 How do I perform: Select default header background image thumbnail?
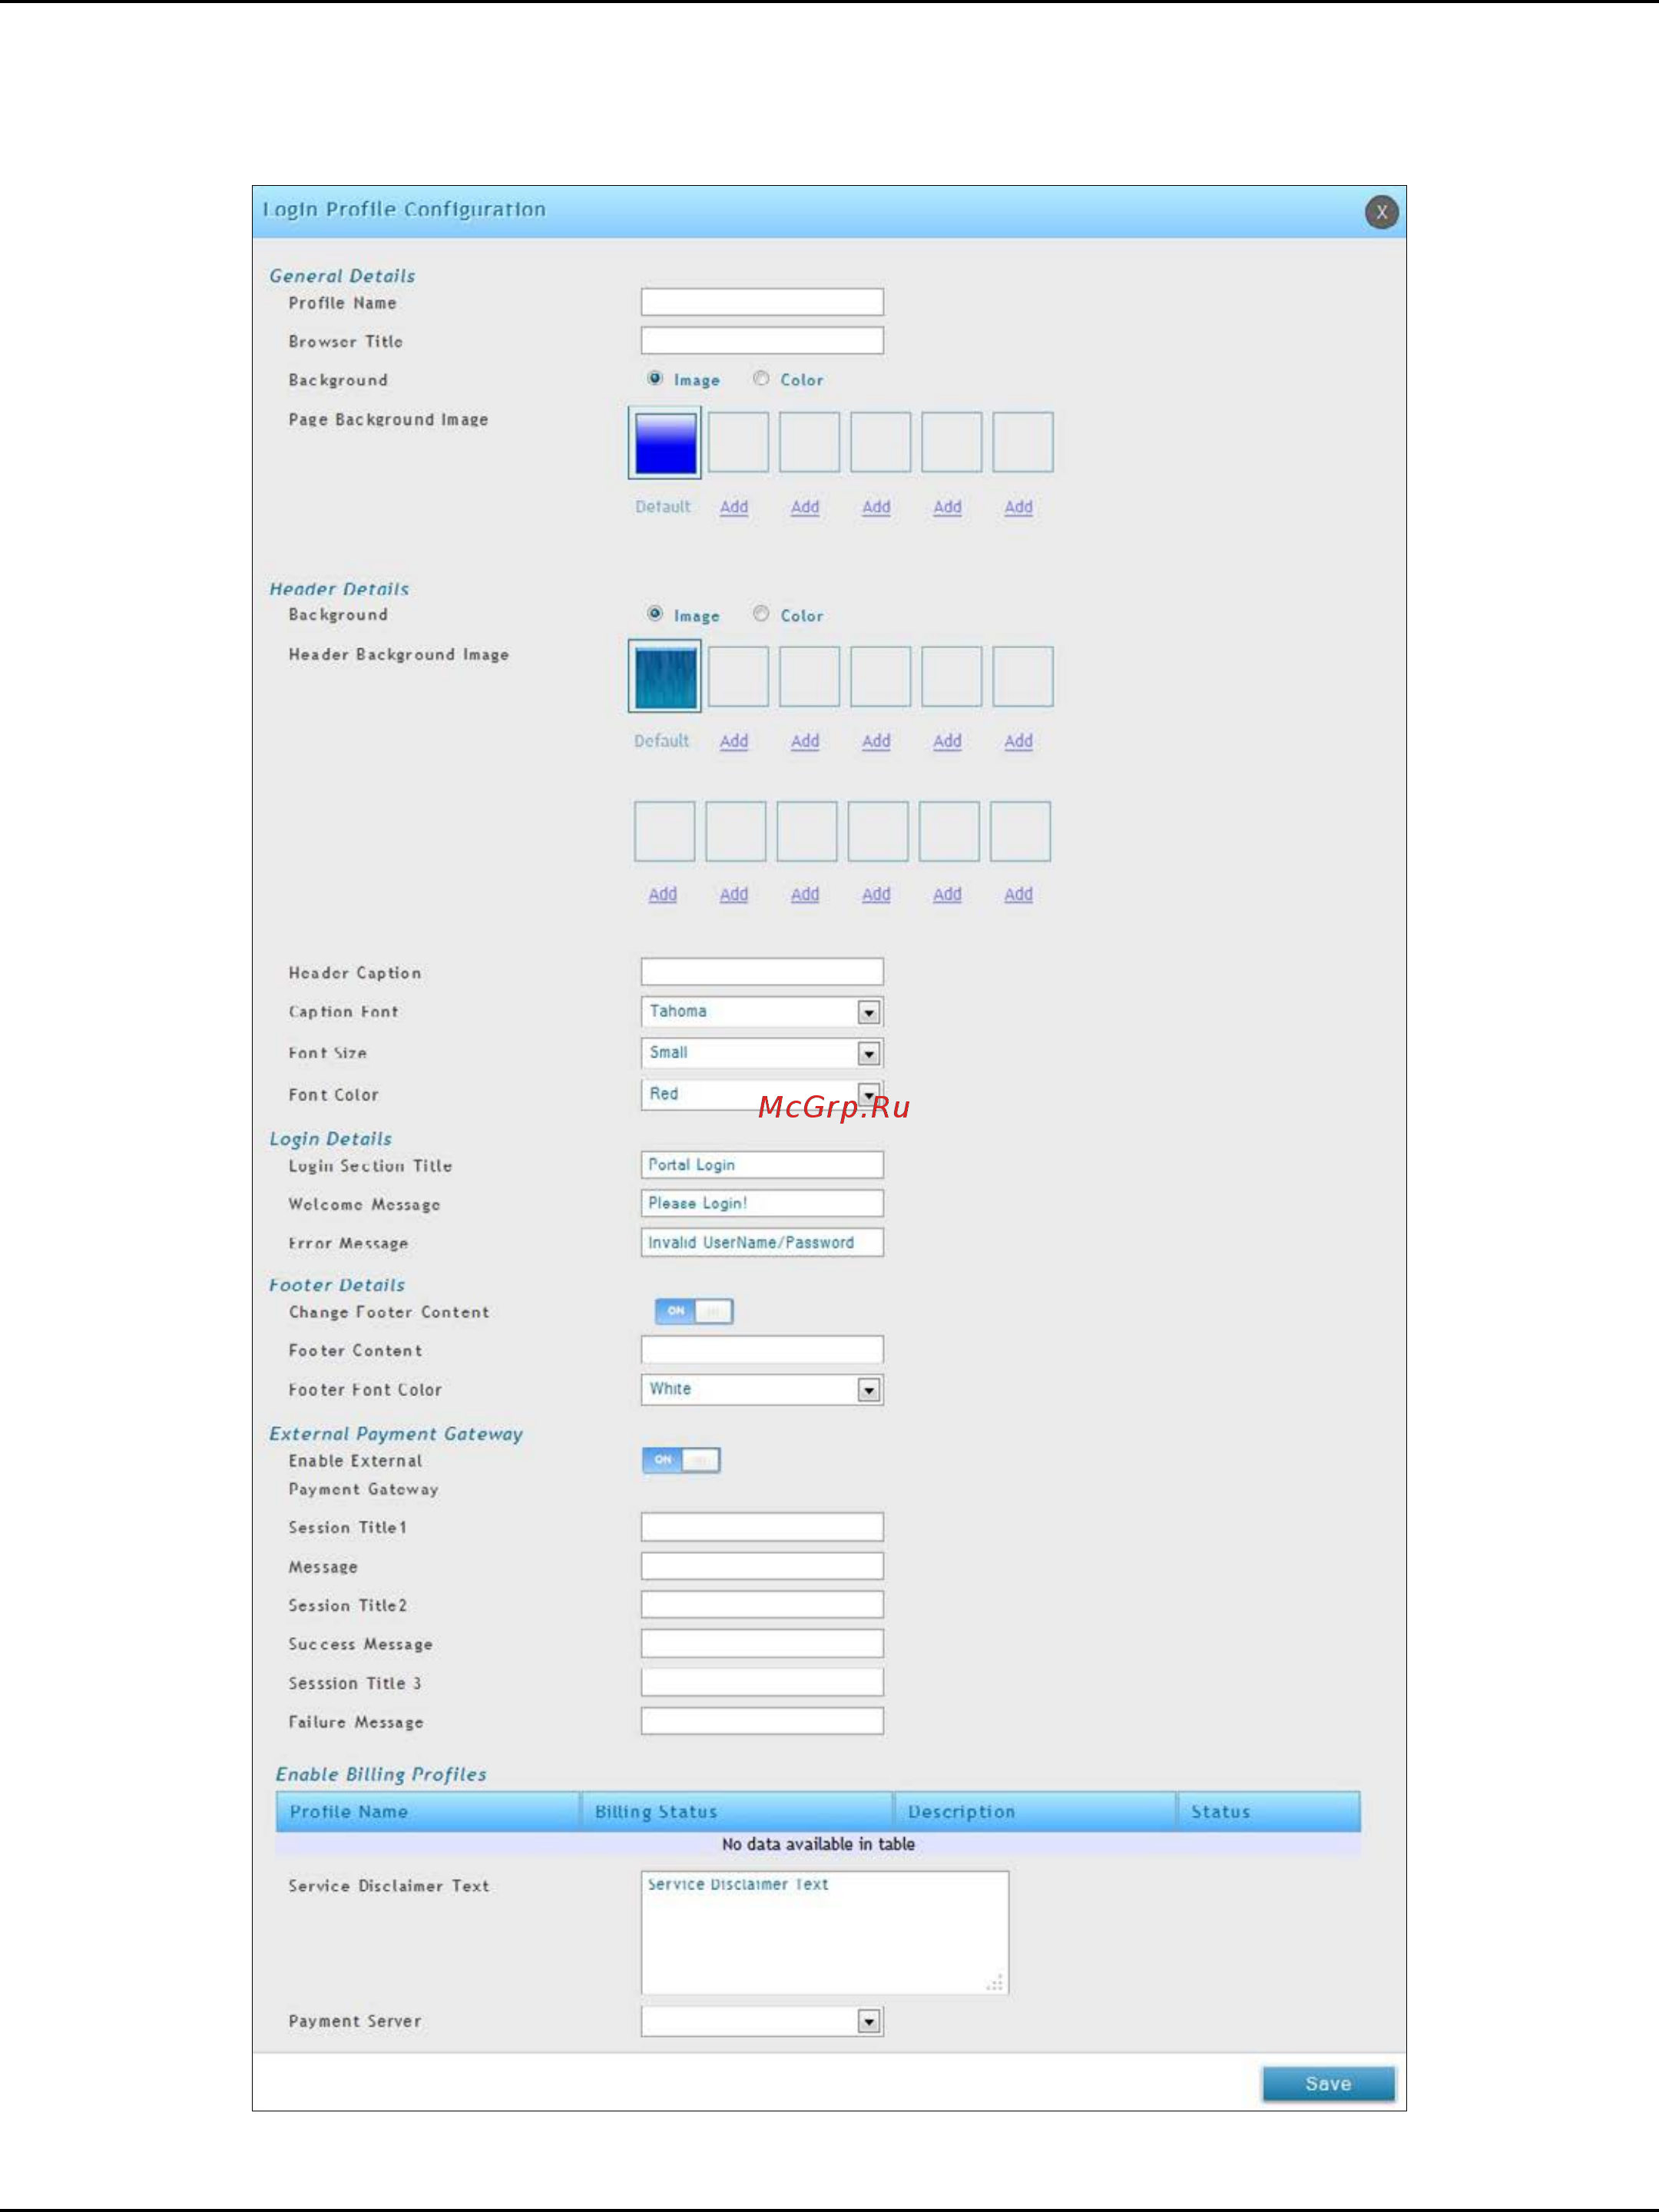point(665,677)
